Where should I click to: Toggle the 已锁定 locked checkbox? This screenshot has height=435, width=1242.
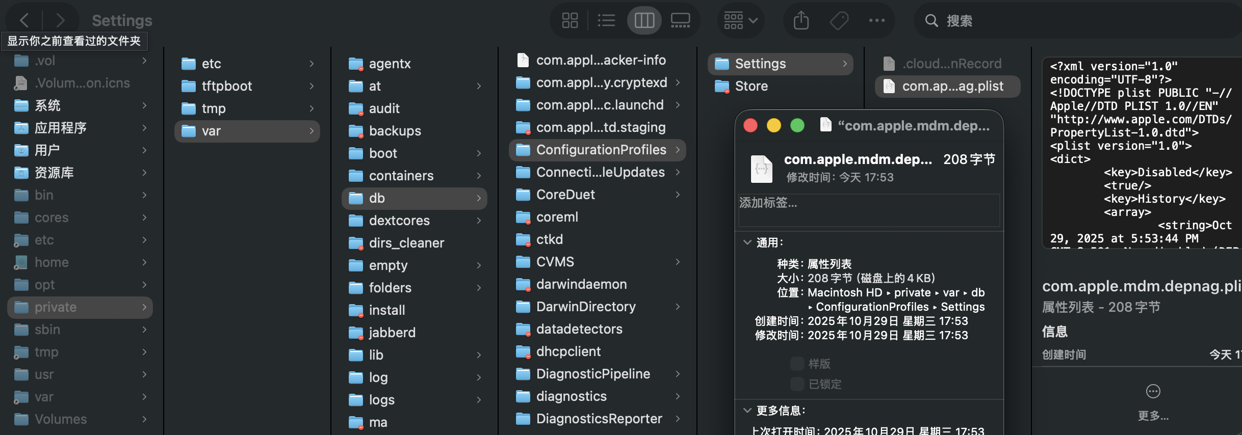pos(797,384)
